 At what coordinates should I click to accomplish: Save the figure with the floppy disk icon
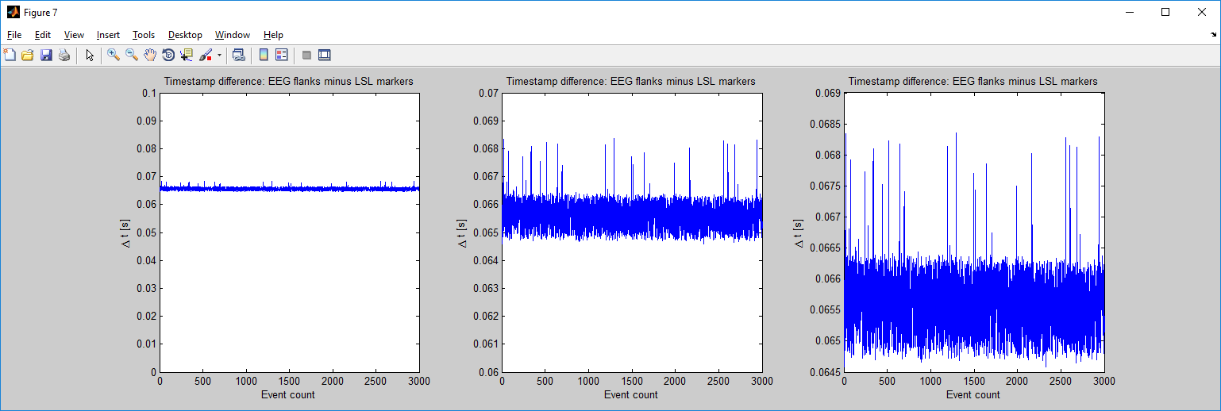(45, 56)
